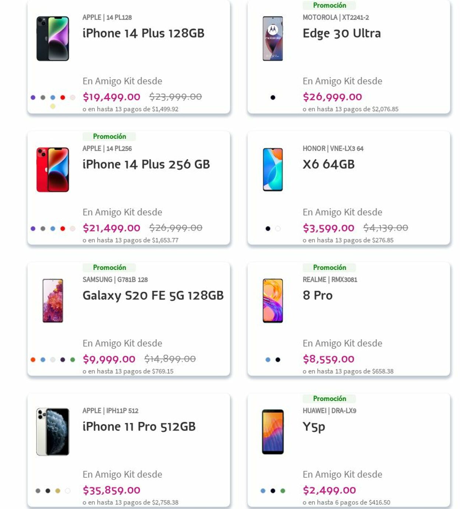Click the X6 64GB product title
Viewport: 460px width, 509px height.
328,164
